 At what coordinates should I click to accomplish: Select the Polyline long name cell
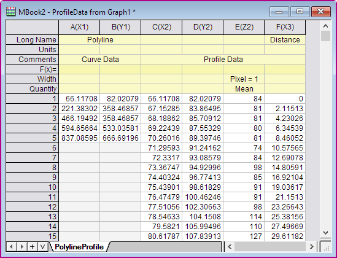coord(100,40)
